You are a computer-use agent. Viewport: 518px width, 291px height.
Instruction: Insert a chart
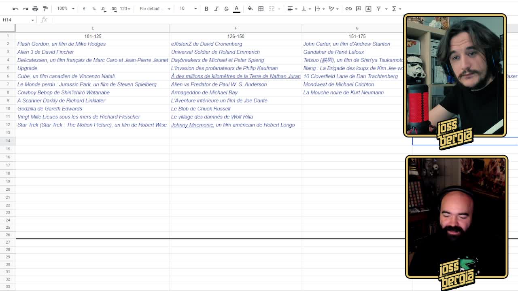pos(368,8)
